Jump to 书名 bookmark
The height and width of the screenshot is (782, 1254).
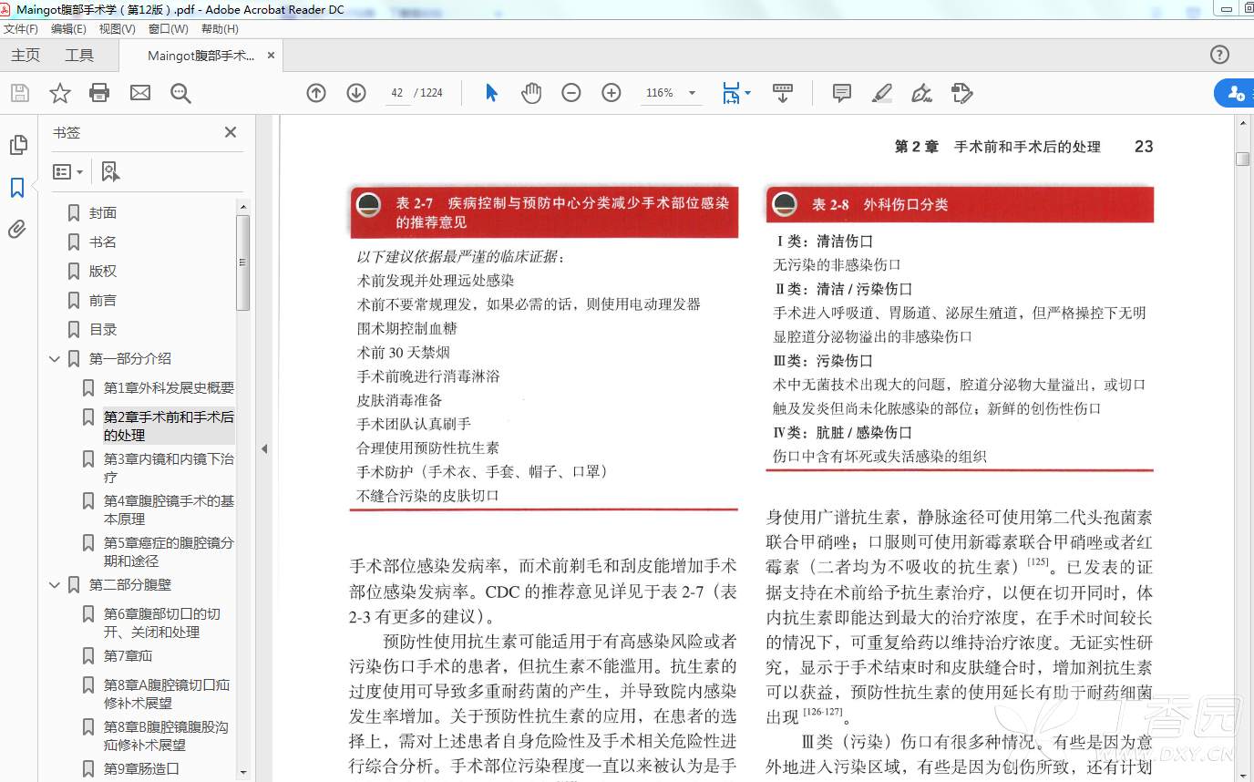103,242
